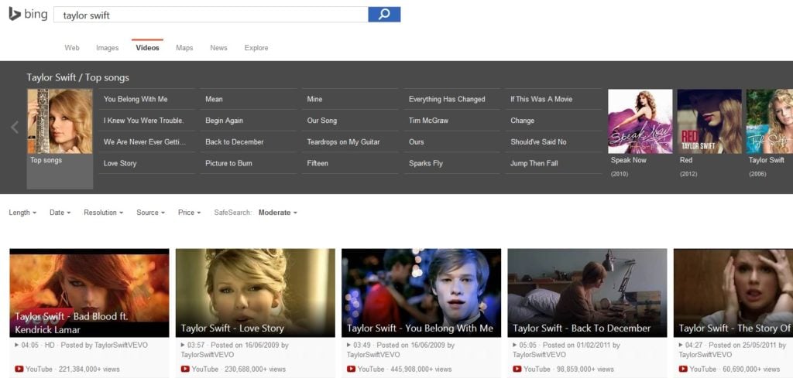Viewport: 793px width, 378px height.
Task: Play the Taylor Swift - Love Story video
Action: (x=256, y=293)
